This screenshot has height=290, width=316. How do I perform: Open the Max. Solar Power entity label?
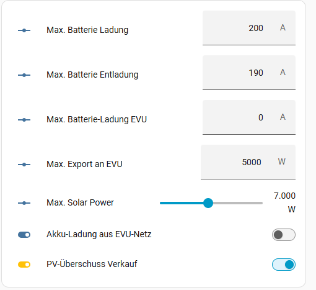tap(80, 202)
